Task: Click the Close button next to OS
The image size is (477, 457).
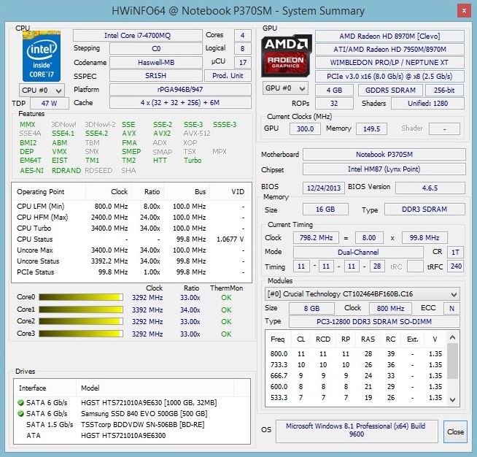Action: [x=455, y=431]
